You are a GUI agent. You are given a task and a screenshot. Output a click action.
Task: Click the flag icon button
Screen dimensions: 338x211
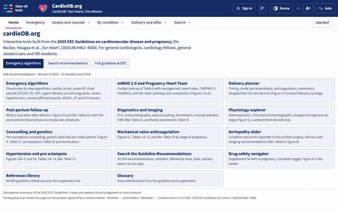click(x=262, y=8)
